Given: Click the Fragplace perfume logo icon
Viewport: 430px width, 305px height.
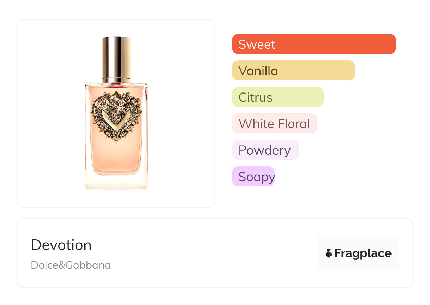Looking at the screenshot, I should point(329,253).
